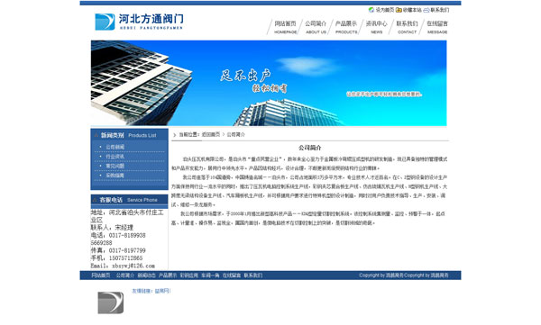Click the icon beside Service Phone header
The height and width of the screenshot is (325, 541).
pos(95,200)
